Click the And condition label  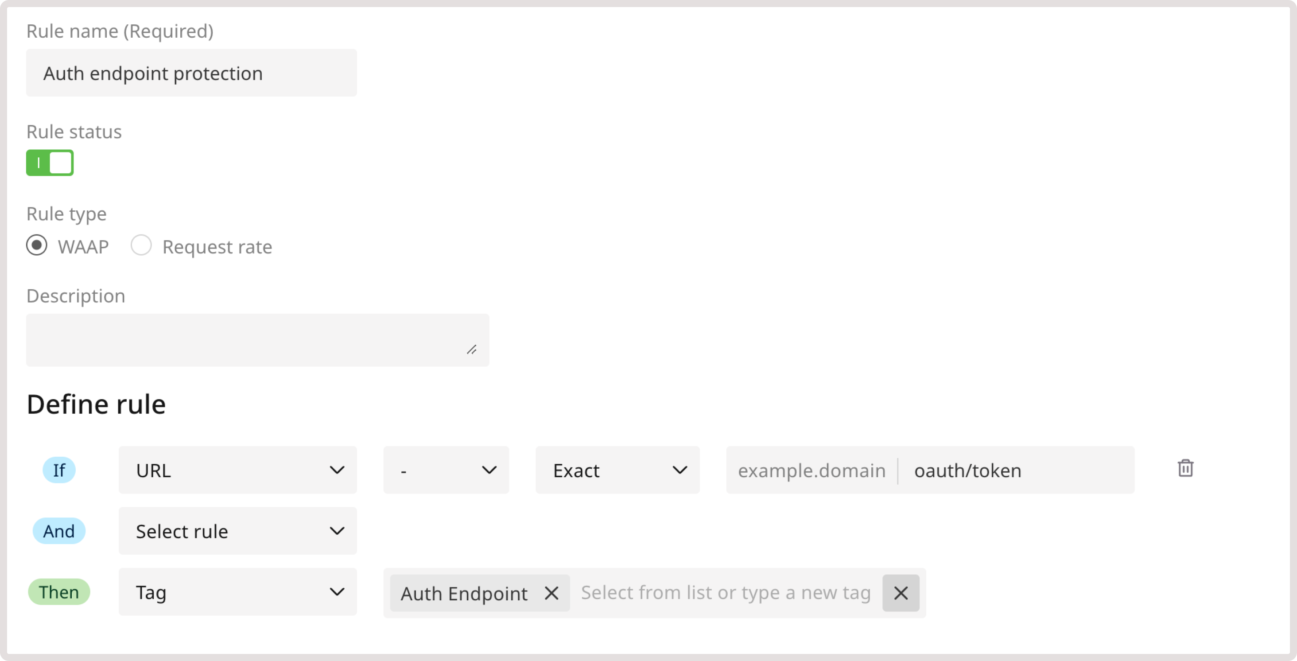point(58,531)
